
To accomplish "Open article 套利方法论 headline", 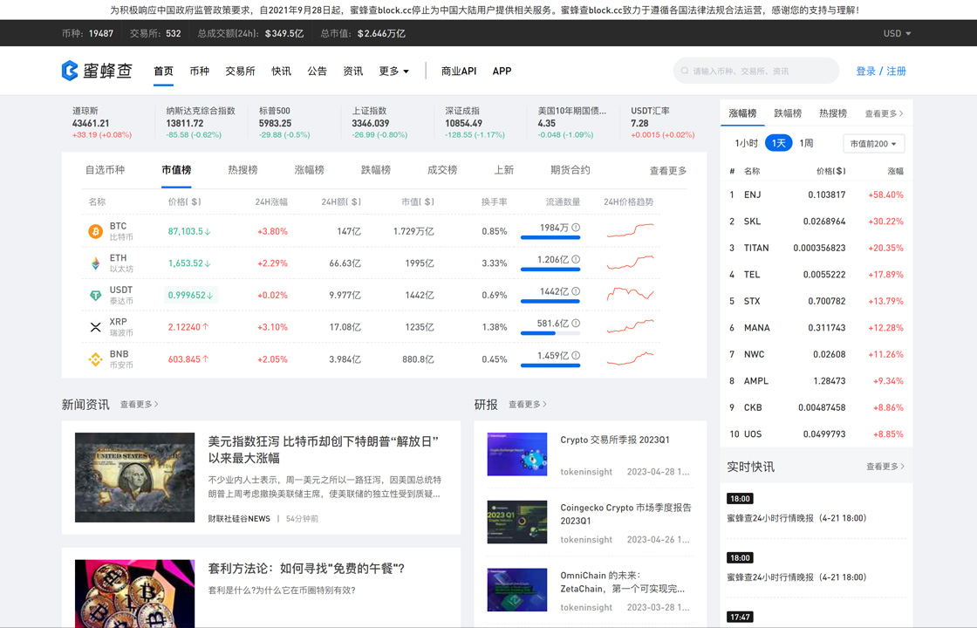I will (306, 569).
